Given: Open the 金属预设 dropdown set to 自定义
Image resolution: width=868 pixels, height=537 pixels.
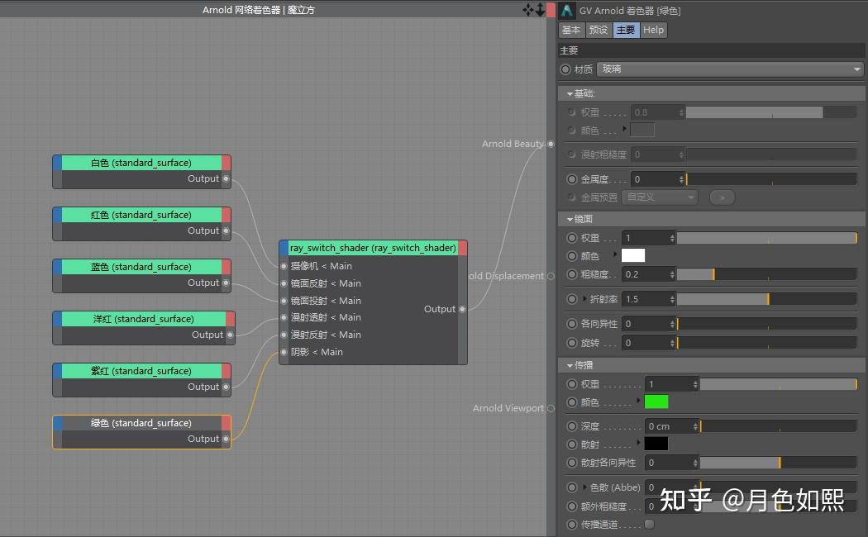Looking at the screenshot, I should click(x=659, y=197).
